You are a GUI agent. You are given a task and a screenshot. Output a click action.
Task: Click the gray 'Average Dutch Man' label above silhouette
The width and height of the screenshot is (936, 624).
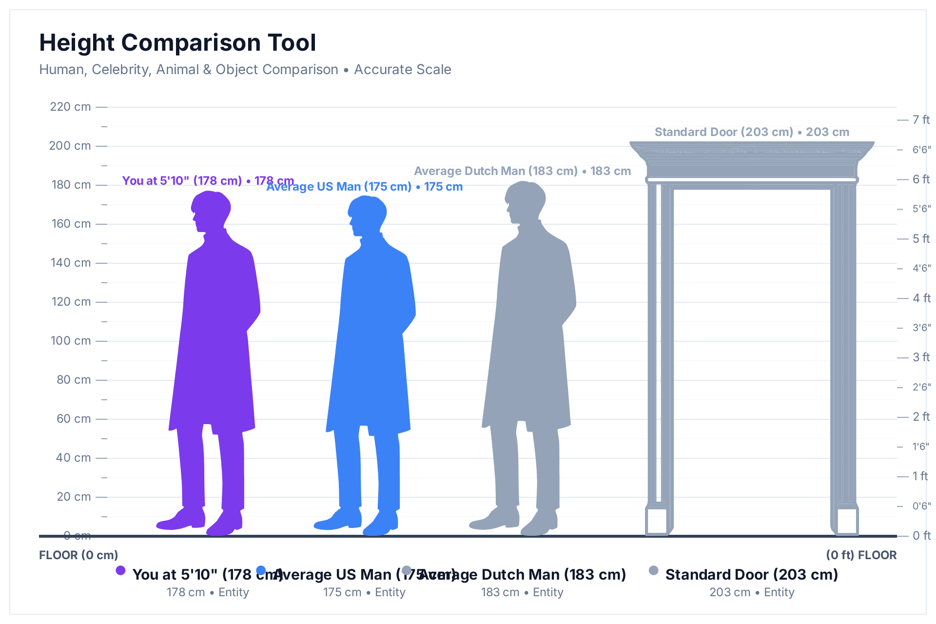pyautogui.click(x=522, y=171)
